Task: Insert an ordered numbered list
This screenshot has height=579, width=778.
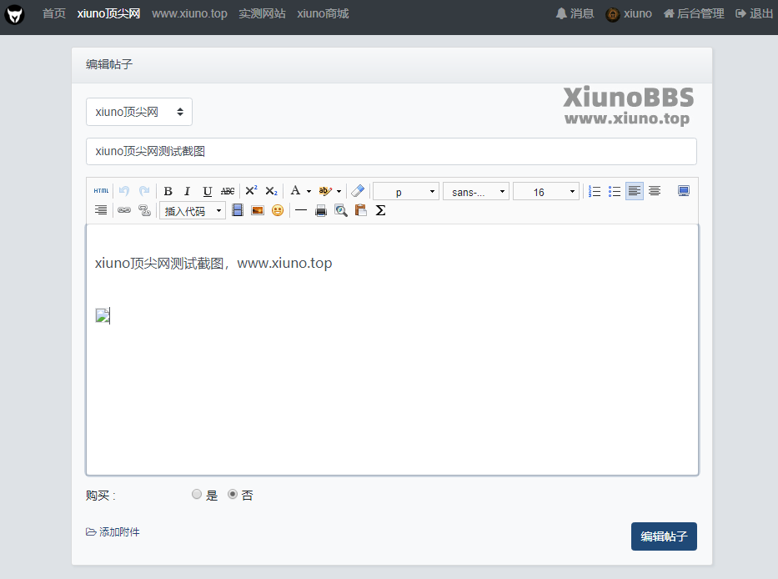Action: coord(595,191)
